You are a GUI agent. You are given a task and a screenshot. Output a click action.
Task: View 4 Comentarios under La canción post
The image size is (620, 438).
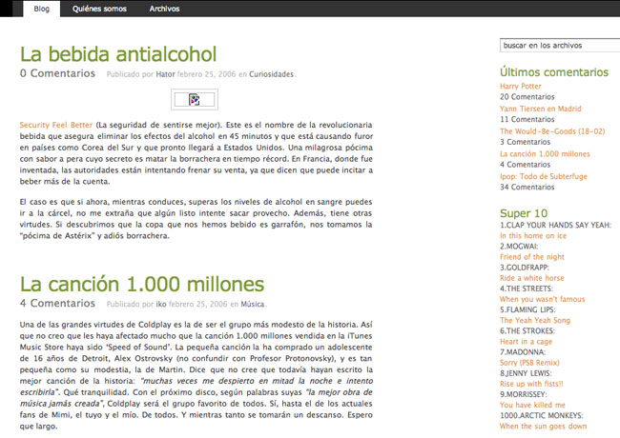pos(57,304)
